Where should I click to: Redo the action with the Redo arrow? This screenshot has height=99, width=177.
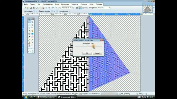click(56, 8)
